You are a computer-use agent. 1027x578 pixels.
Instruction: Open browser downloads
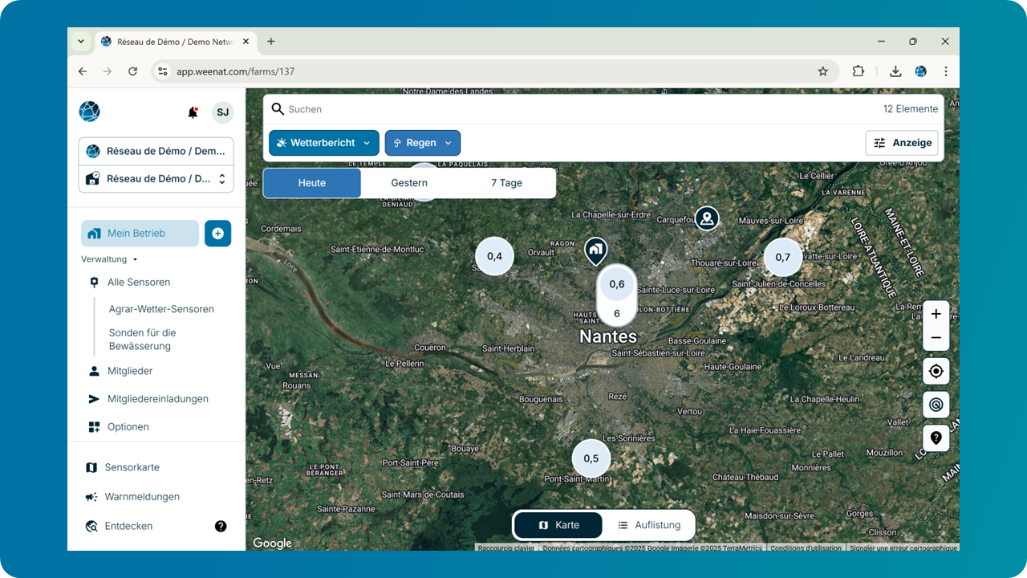[x=895, y=71]
